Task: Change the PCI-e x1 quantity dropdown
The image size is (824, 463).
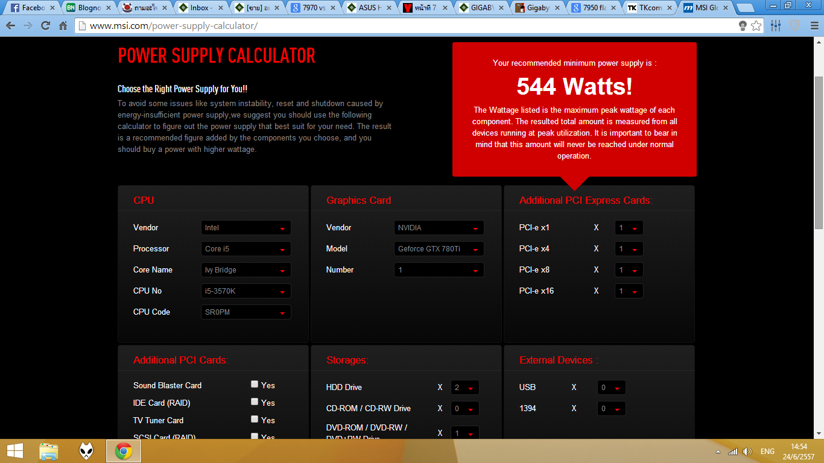Action: 629,228
